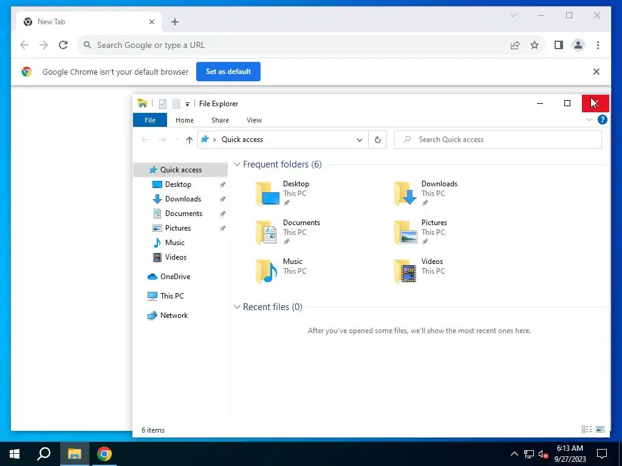The height and width of the screenshot is (466, 622).
Task: Click Chrome's back navigation arrow
Action: 24,45
